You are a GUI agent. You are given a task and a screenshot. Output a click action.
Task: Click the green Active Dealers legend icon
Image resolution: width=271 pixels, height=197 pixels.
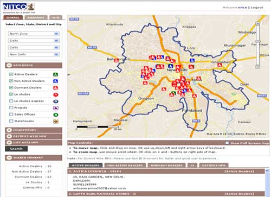pos(55,74)
